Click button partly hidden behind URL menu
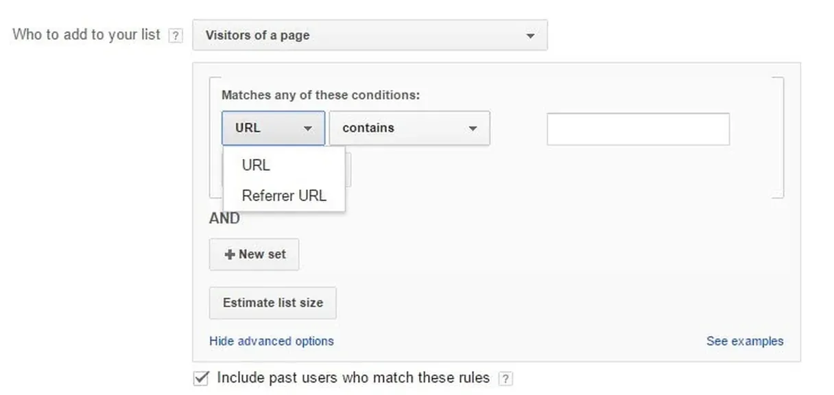This screenshot has height=395, width=834. pos(348,170)
